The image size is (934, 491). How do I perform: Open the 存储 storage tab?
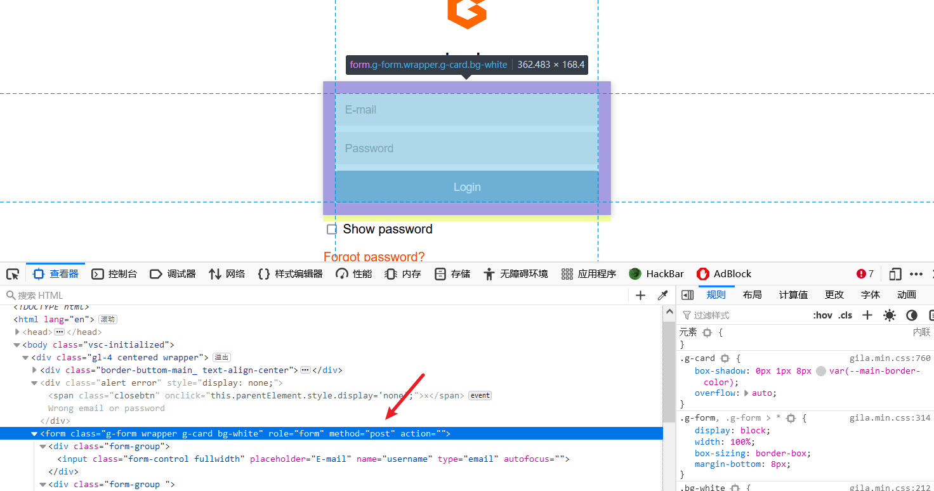pos(452,274)
